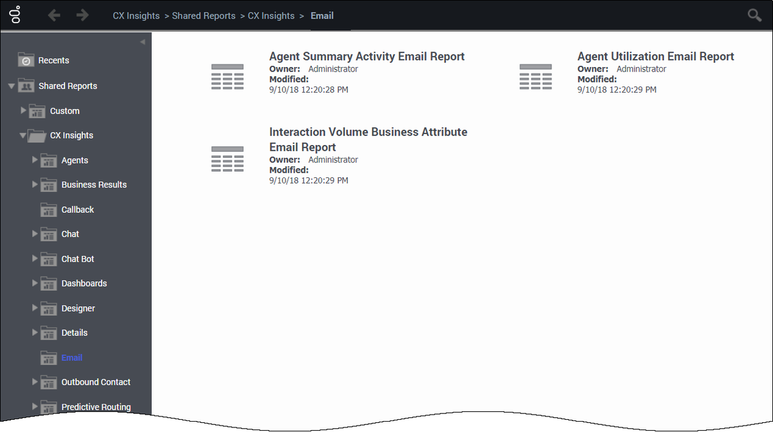Click the Custom folder icon
773x432 pixels.
point(37,111)
